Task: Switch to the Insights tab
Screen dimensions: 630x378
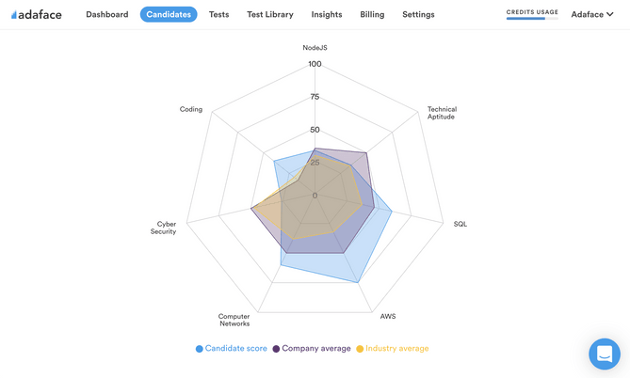Action: (327, 14)
